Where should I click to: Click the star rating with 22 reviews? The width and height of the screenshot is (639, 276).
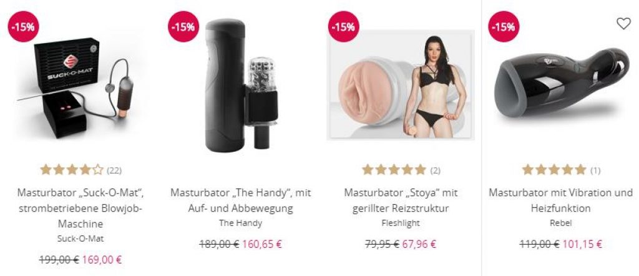coord(80,170)
